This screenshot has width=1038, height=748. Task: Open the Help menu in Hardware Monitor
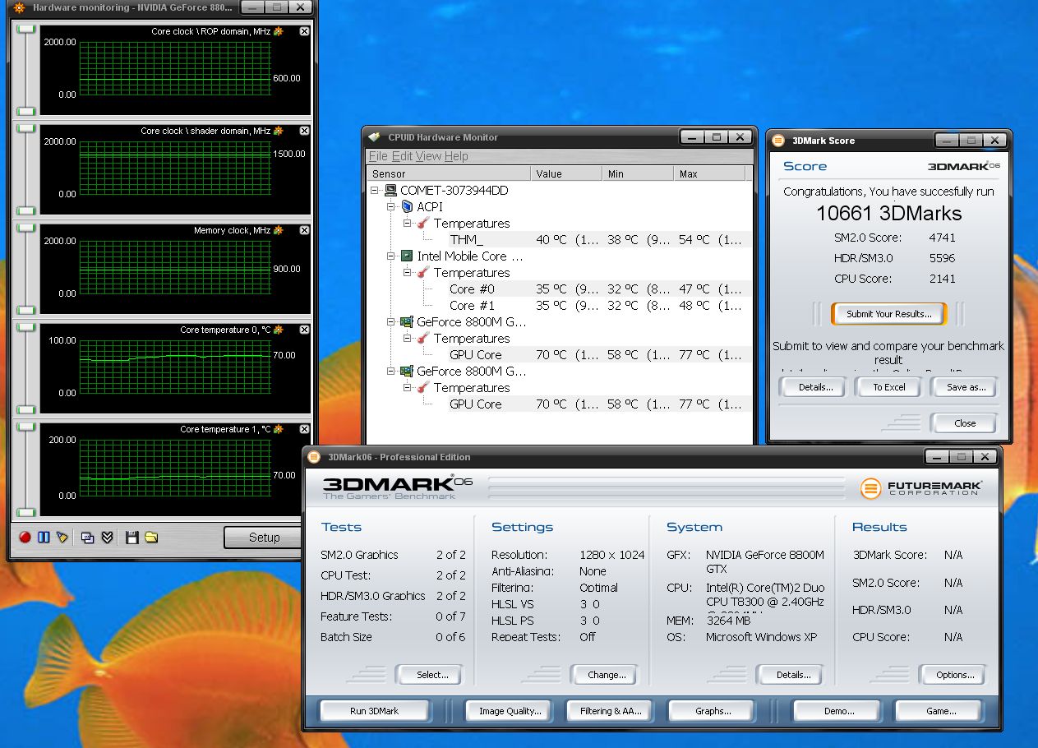[x=456, y=156]
